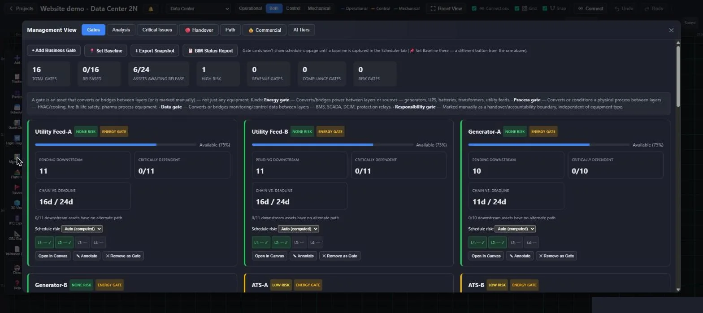Open Schedule risk dropdown for Utility Feed-B
This screenshot has height=313, width=703.
click(298, 229)
